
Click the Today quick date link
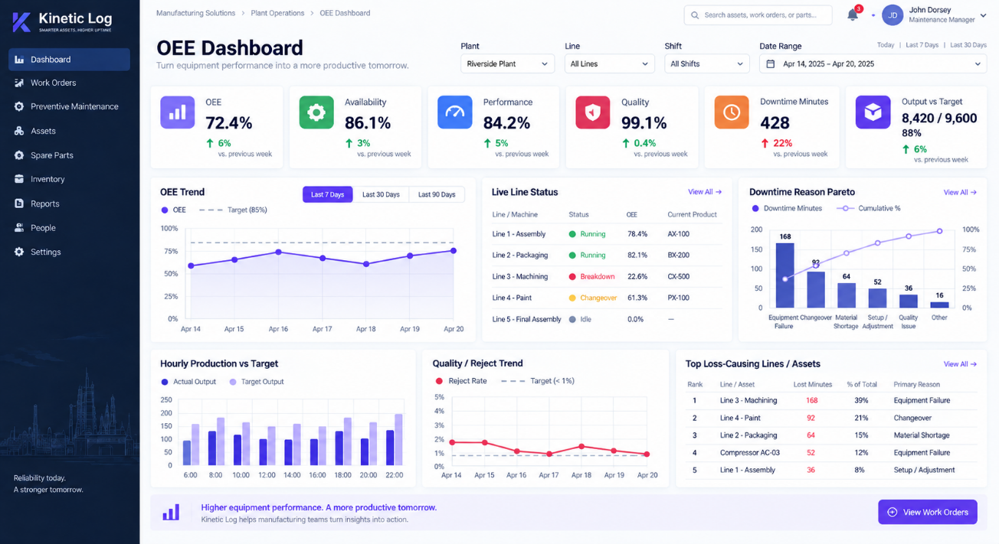[x=886, y=45]
